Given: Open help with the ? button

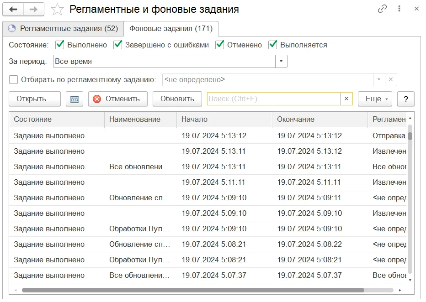Looking at the screenshot, I should 406,99.
